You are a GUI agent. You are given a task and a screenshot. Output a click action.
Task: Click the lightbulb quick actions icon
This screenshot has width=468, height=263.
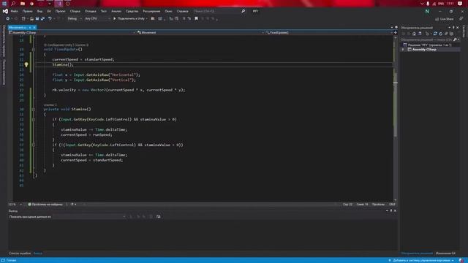26,64
